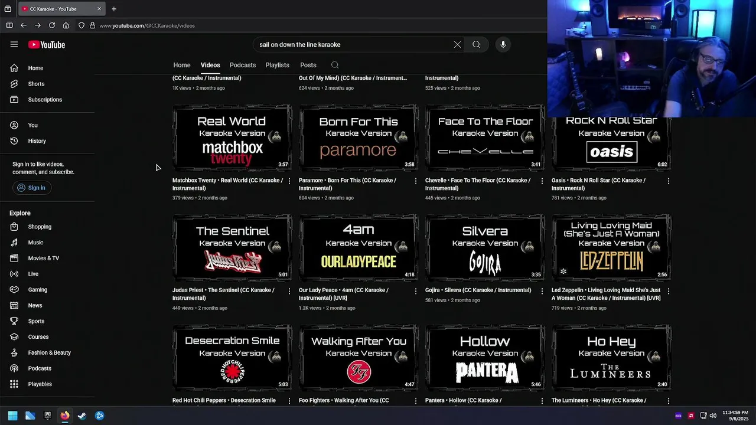Open the Windows Start menu
Screen dimensions: 756x425
(x=12, y=416)
